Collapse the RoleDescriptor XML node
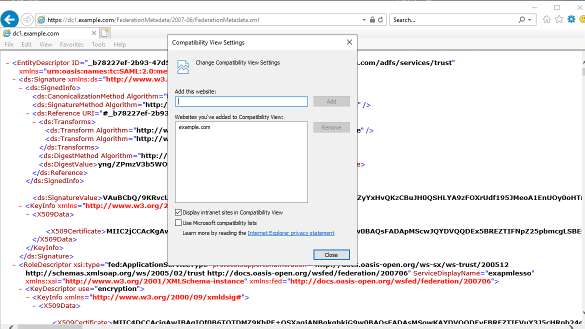Image resolution: width=585 pixels, height=329 pixels. (x=14, y=265)
